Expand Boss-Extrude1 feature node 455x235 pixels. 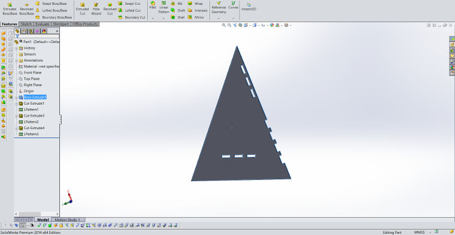tap(17, 97)
